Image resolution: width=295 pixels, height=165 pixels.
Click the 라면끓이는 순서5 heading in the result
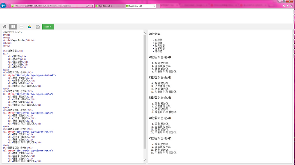click(x=160, y=138)
